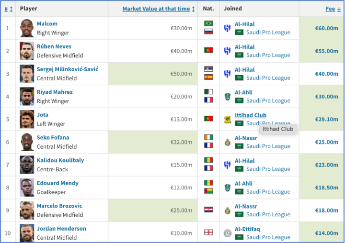Click Brazil flag next to Malcom
345x243 pixels.
208,23
